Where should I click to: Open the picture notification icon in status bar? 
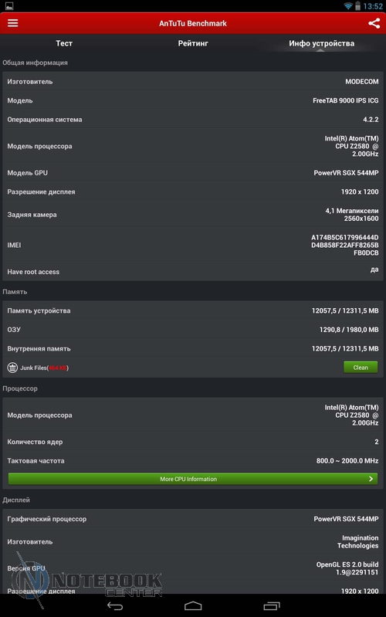[x=9, y=6]
